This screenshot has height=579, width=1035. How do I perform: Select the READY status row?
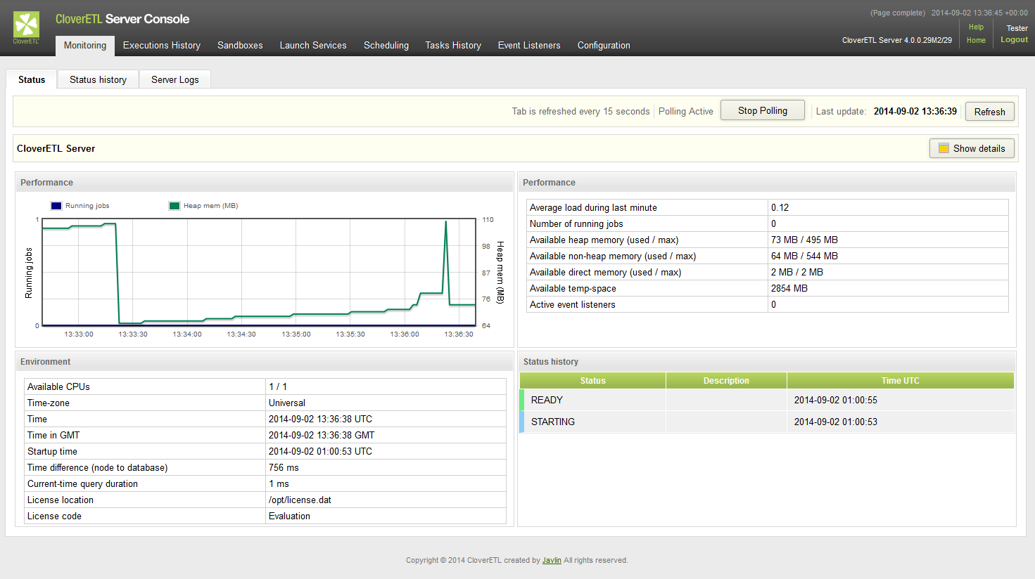[767, 400]
